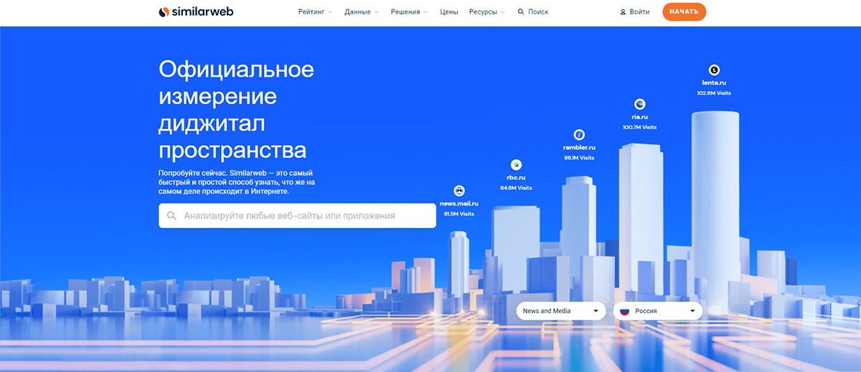861x372 pixels.
Task: Focus the website or app search field
Action: click(x=297, y=216)
